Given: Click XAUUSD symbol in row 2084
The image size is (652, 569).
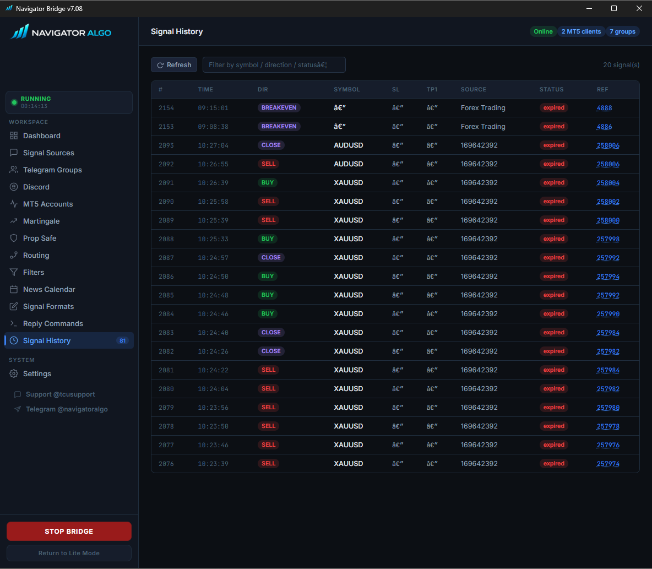Looking at the screenshot, I should point(349,313).
